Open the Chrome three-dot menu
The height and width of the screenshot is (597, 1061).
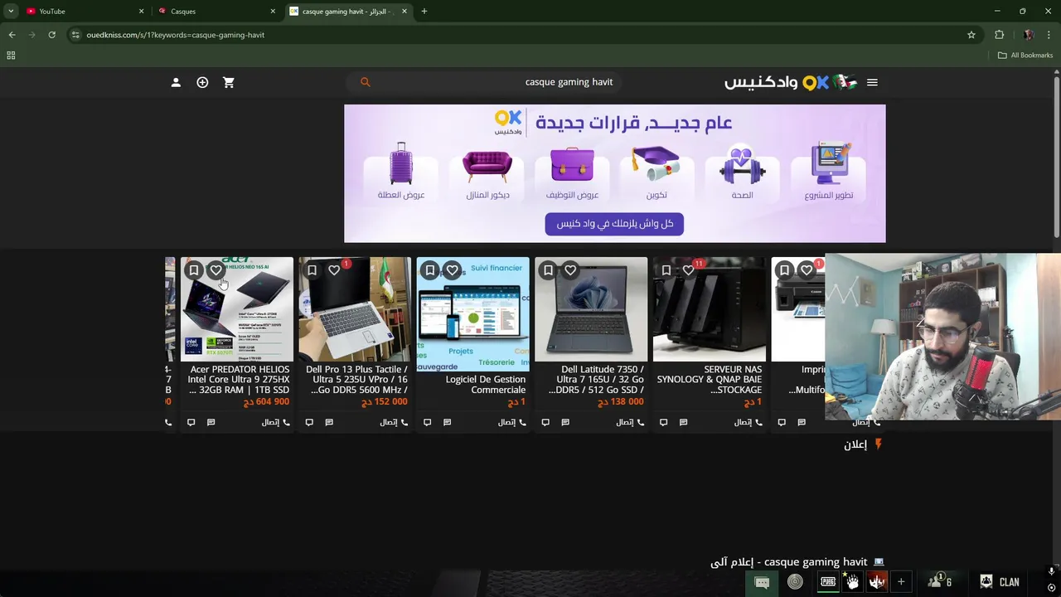click(x=1049, y=35)
